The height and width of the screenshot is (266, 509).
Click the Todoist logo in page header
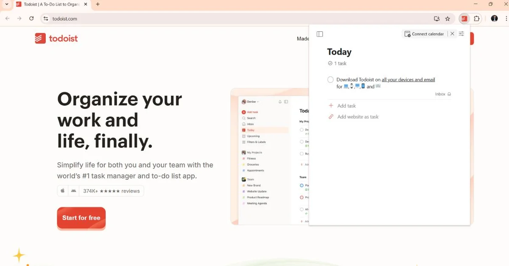(56, 39)
